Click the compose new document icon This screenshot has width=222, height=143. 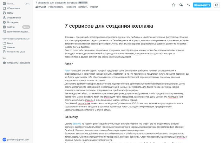tap(216, 5)
